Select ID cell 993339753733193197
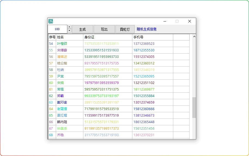Viewport: 249px width, 156px height. tap(108, 96)
